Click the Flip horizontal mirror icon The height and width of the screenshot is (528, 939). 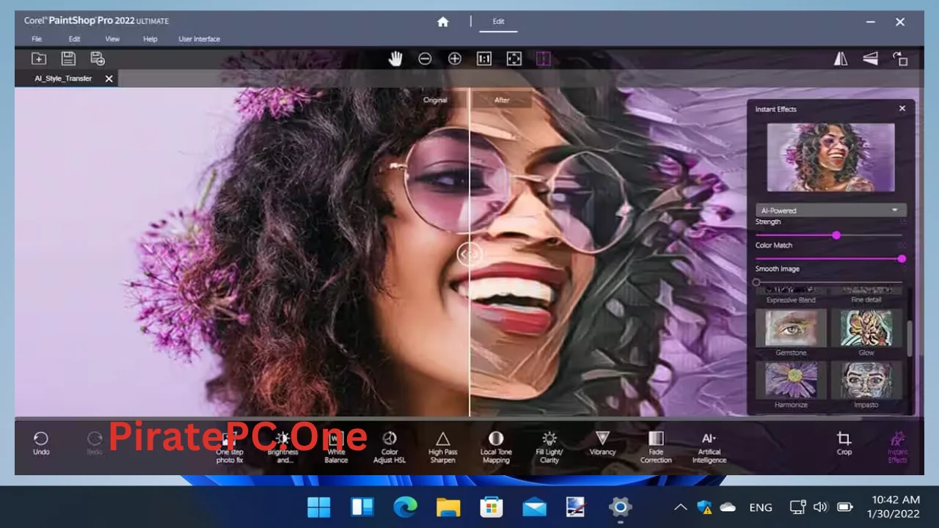pos(841,59)
